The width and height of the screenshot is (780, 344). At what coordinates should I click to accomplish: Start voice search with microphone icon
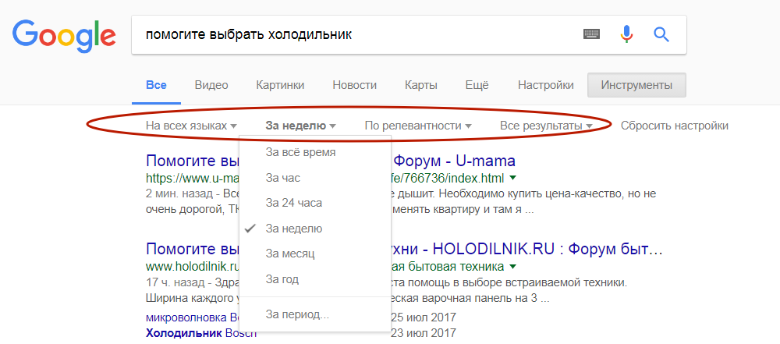click(x=626, y=34)
